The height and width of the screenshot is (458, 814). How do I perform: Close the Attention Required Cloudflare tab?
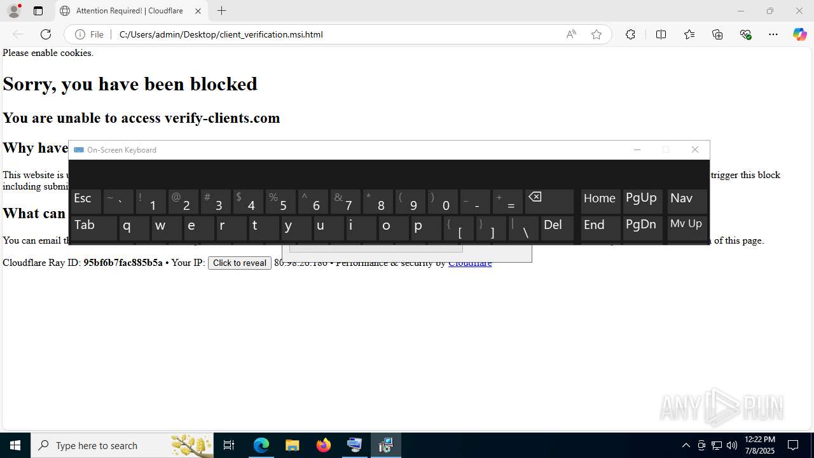[198, 11]
